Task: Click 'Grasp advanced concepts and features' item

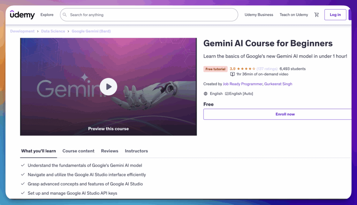Action: pyautogui.click(x=85, y=184)
